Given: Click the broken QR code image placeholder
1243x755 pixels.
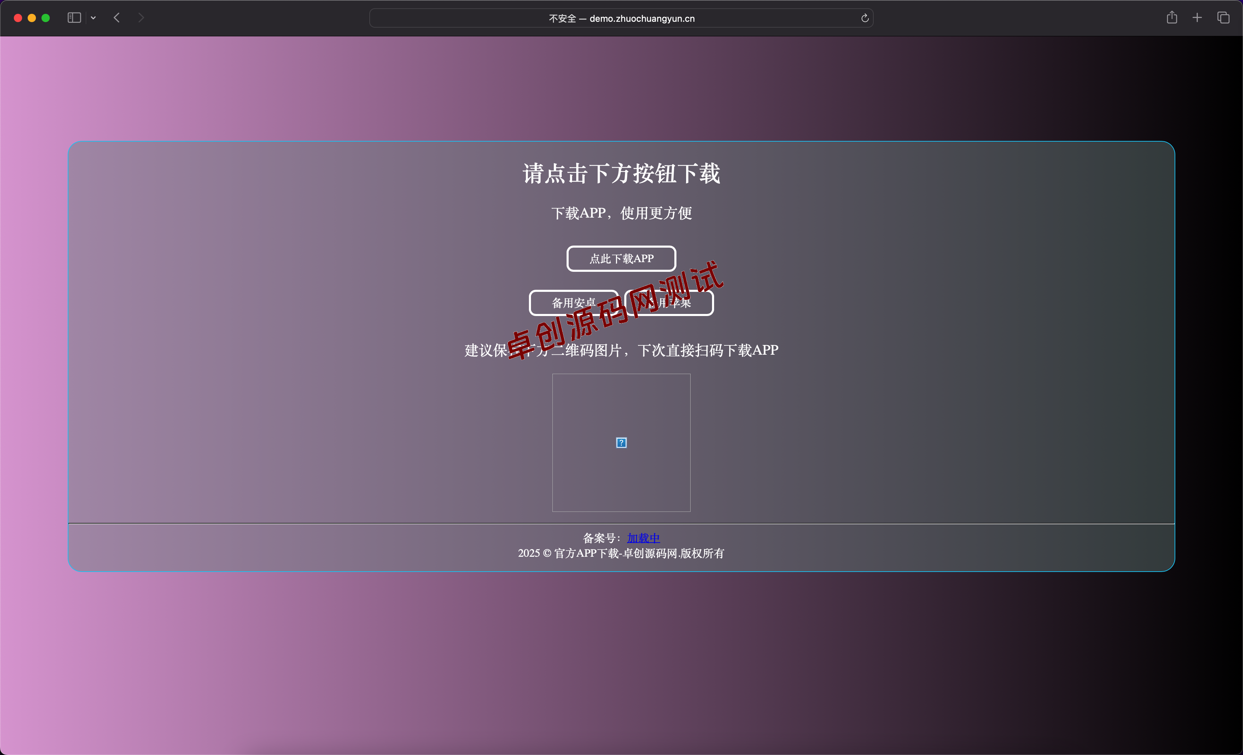Looking at the screenshot, I should point(621,443).
